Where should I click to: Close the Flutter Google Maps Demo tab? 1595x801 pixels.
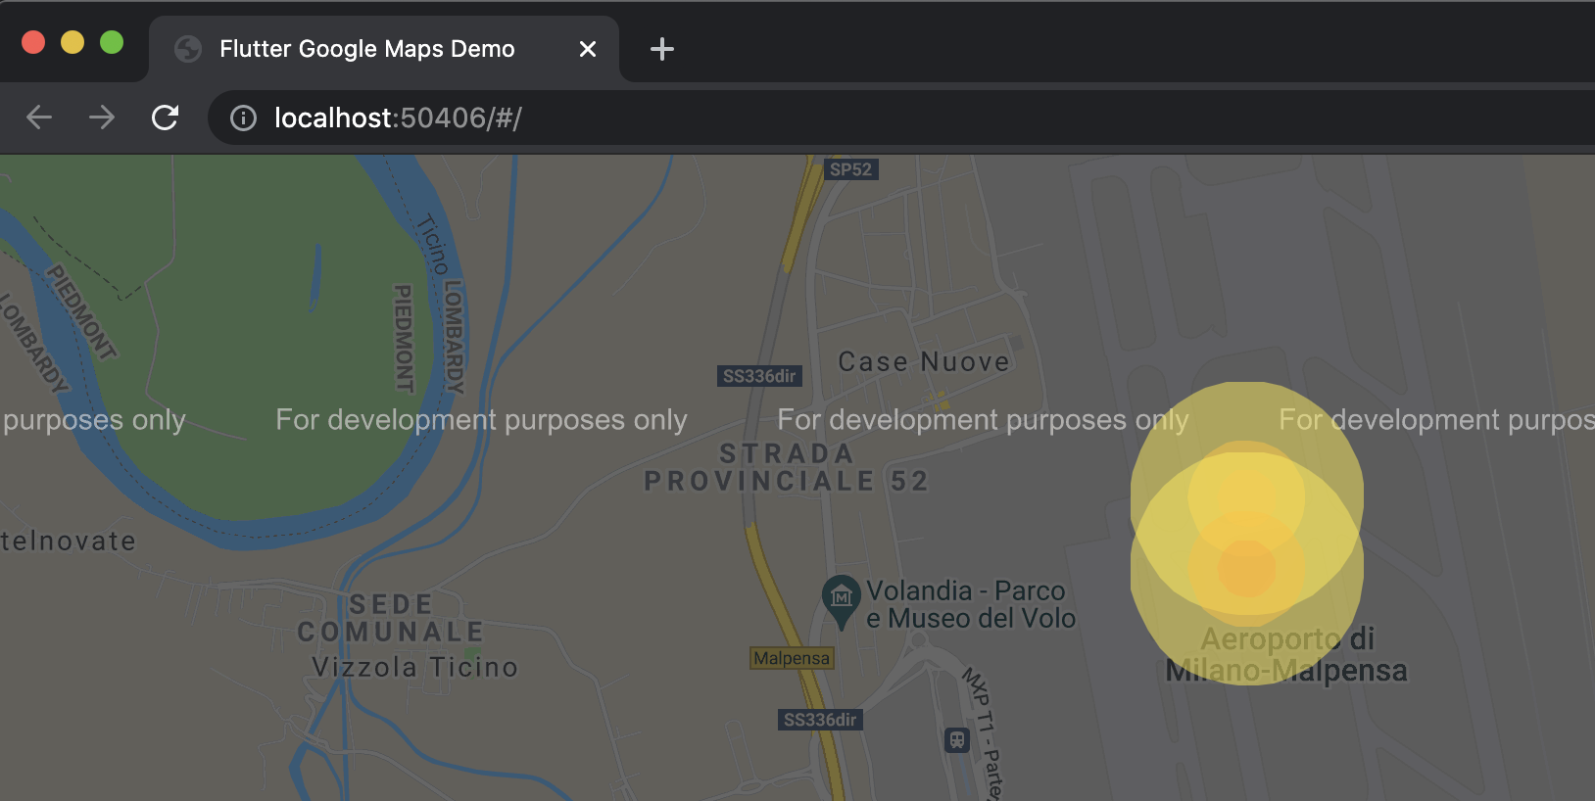click(588, 49)
